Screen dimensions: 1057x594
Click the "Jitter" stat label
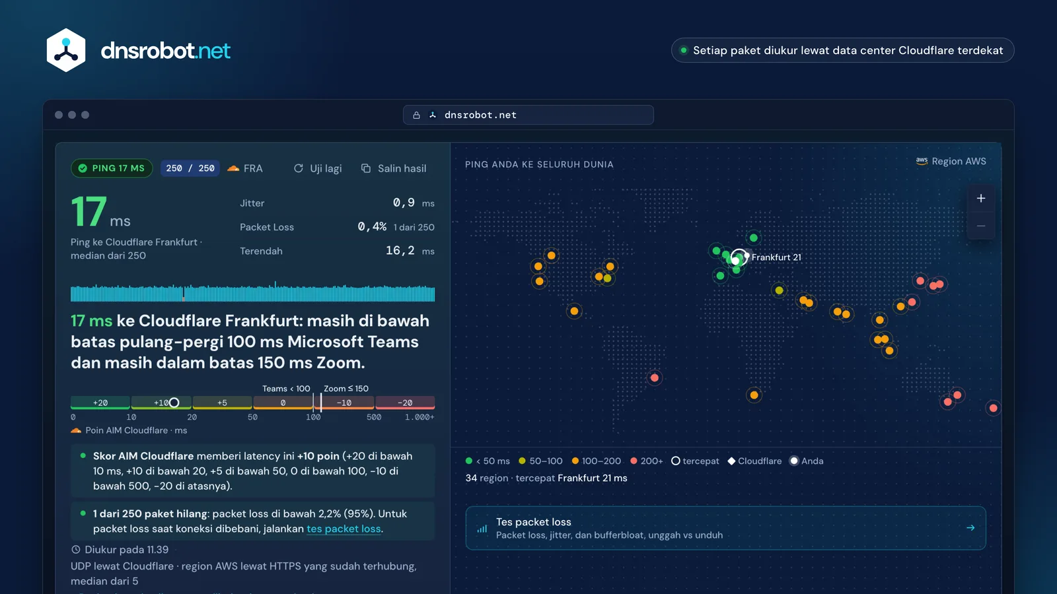pyautogui.click(x=252, y=203)
